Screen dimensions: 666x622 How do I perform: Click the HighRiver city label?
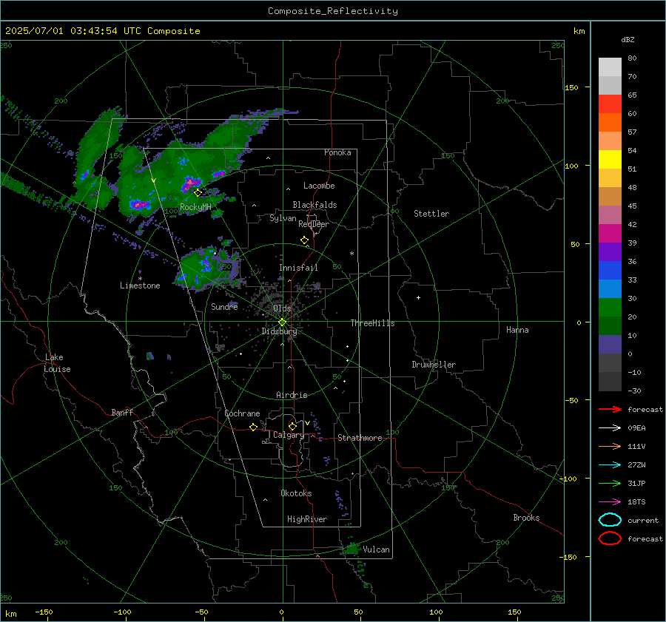coord(307,519)
